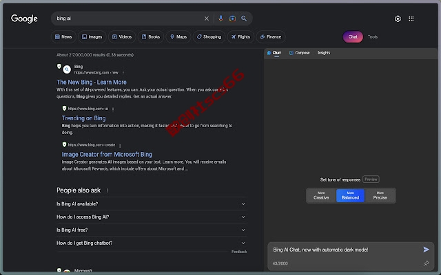Switch to the Books filter
The height and width of the screenshot is (275, 441).
point(151,36)
